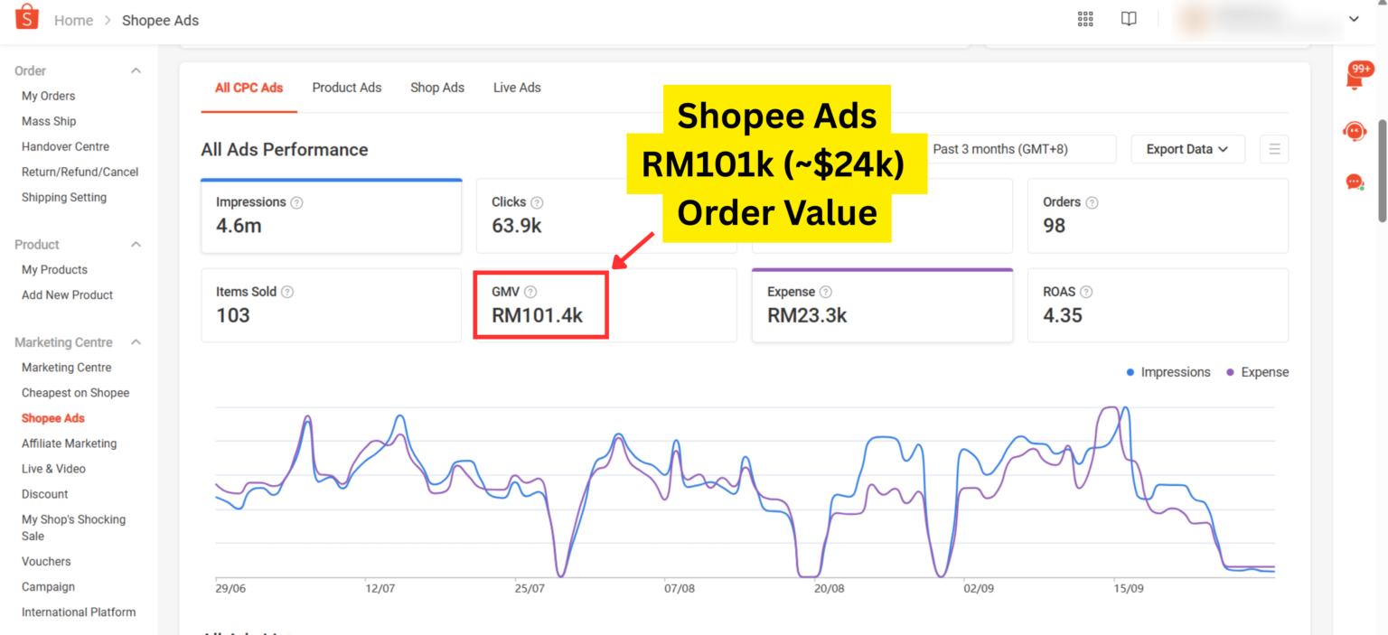
Task: Collapse the Marketing Centre sidebar section
Action: (136, 342)
